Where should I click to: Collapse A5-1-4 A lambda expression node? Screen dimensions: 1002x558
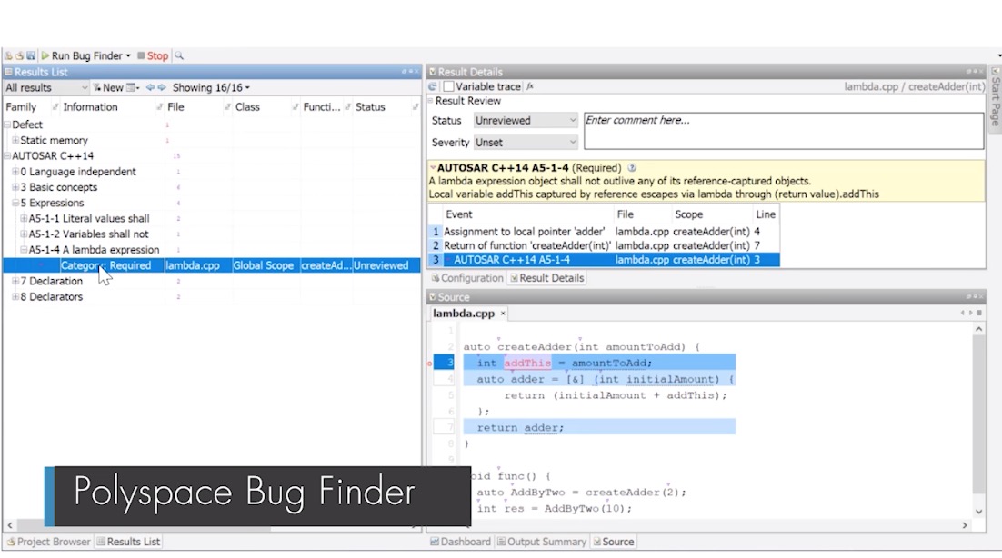[24, 250]
